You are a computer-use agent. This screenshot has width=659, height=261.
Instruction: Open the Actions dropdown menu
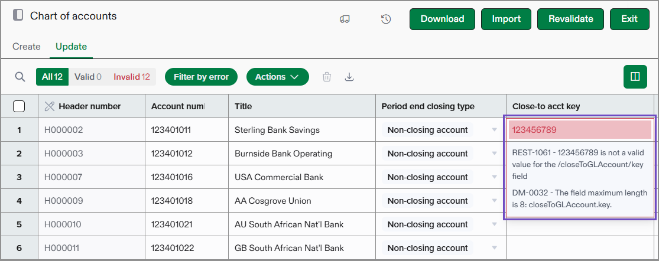coord(277,77)
